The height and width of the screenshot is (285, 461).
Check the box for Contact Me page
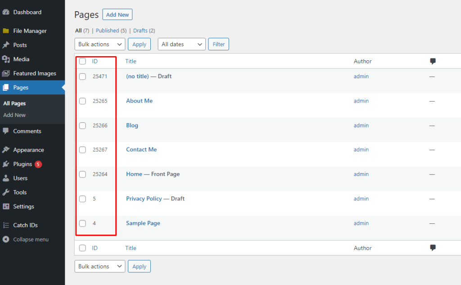pyautogui.click(x=83, y=150)
